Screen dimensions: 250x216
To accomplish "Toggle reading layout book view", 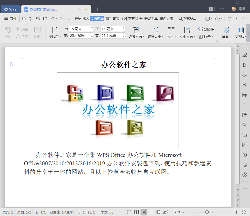I will point(136,212).
